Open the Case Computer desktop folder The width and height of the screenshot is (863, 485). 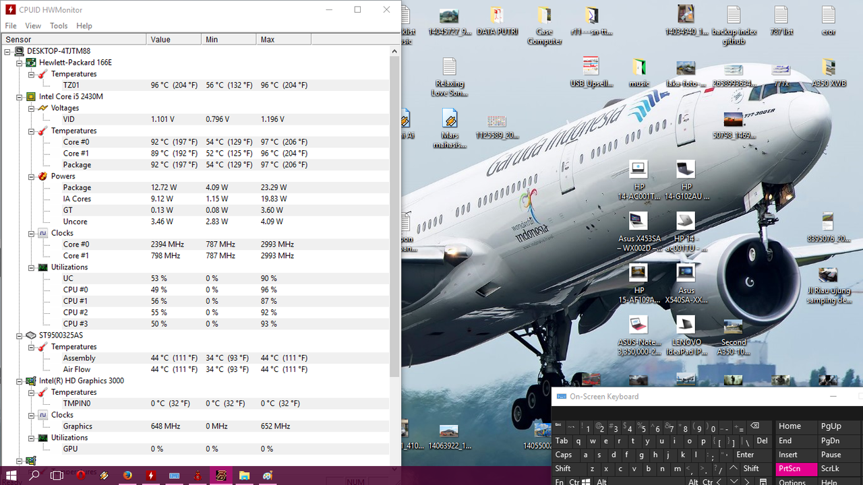click(x=544, y=26)
